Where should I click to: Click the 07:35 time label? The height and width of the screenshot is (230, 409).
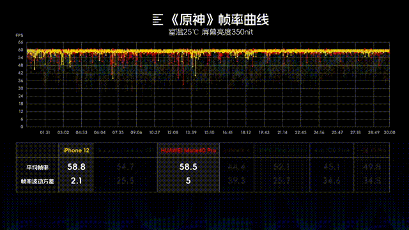pos(118,132)
